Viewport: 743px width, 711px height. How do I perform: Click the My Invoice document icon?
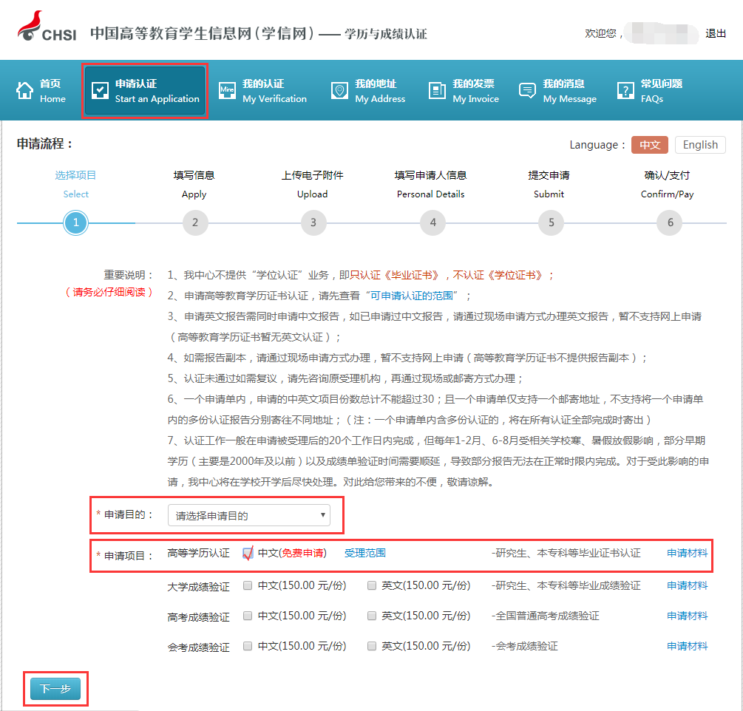click(437, 91)
